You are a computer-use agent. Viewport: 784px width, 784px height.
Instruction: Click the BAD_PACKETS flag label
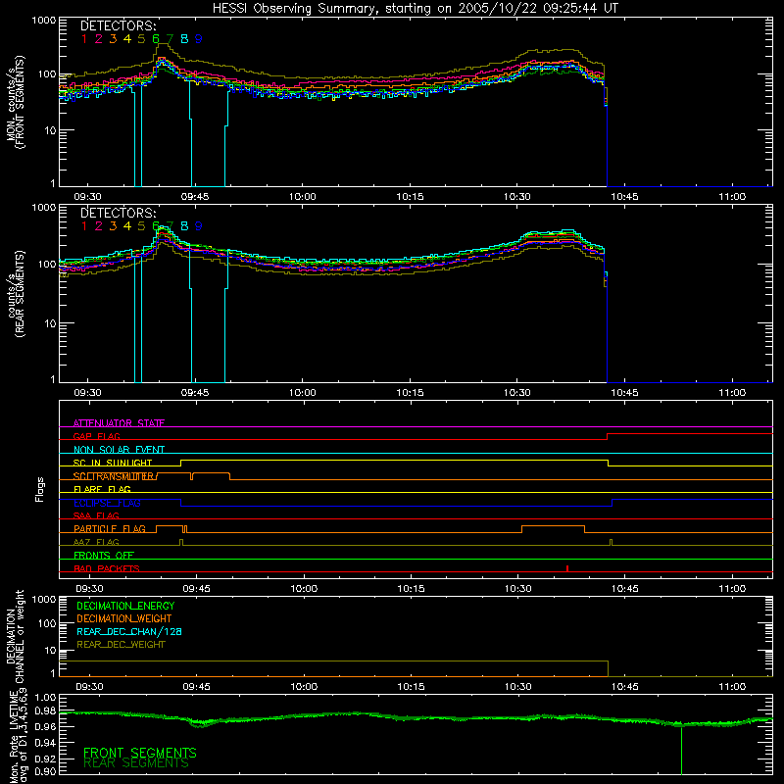[x=107, y=568]
